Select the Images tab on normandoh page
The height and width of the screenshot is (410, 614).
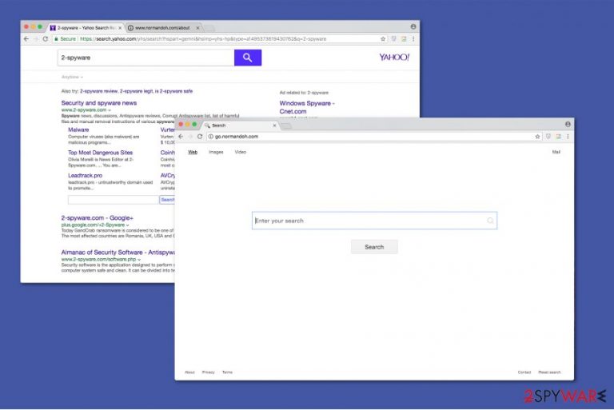click(x=216, y=152)
